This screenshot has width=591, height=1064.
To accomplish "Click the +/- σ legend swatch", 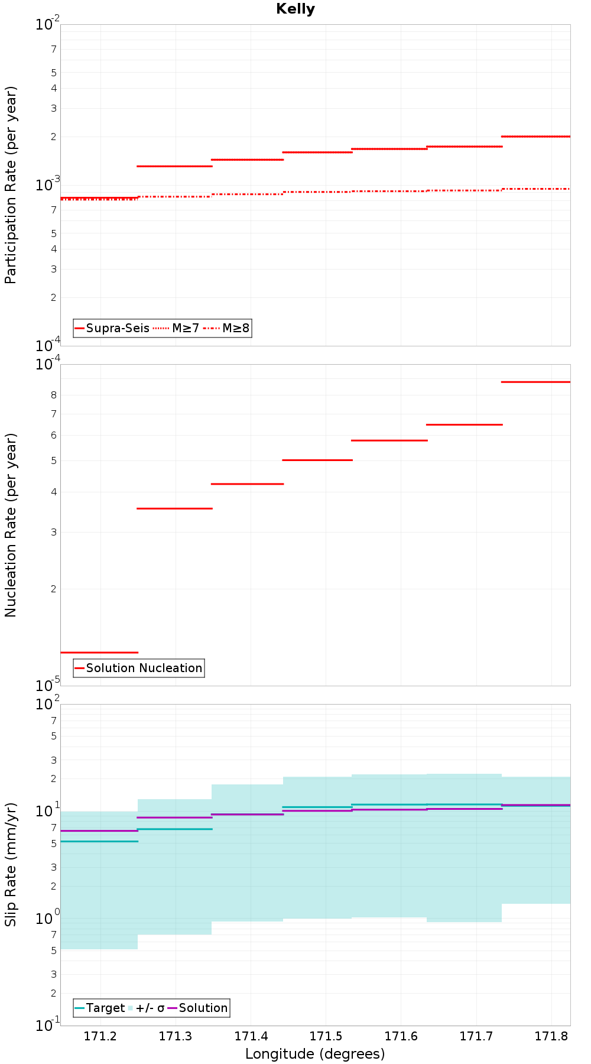I will tap(131, 1008).
